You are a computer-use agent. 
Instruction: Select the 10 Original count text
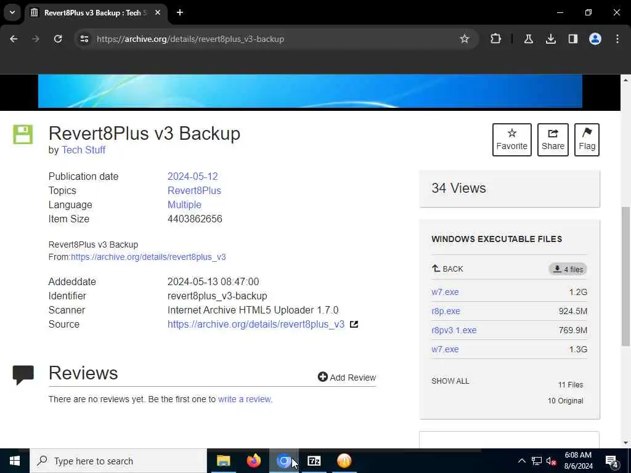pyautogui.click(x=566, y=400)
